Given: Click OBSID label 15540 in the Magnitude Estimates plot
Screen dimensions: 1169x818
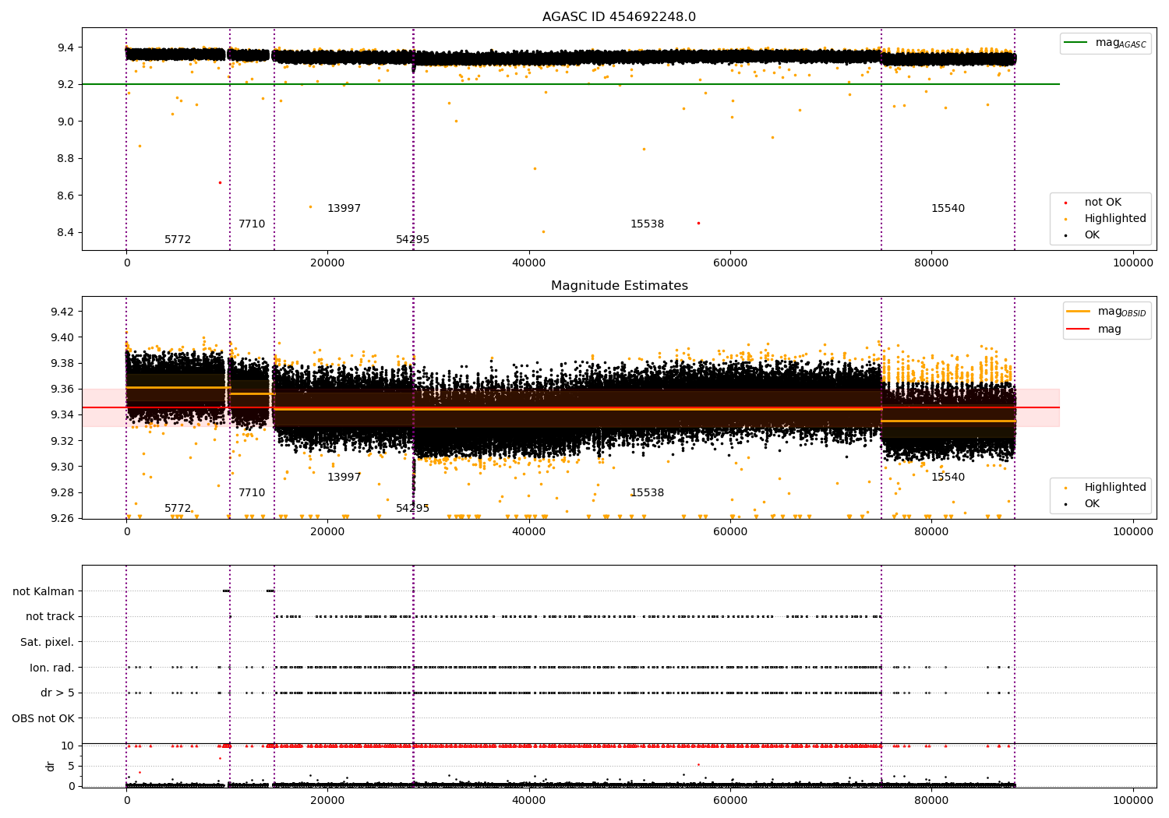Looking at the screenshot, I should click(948, 478).
